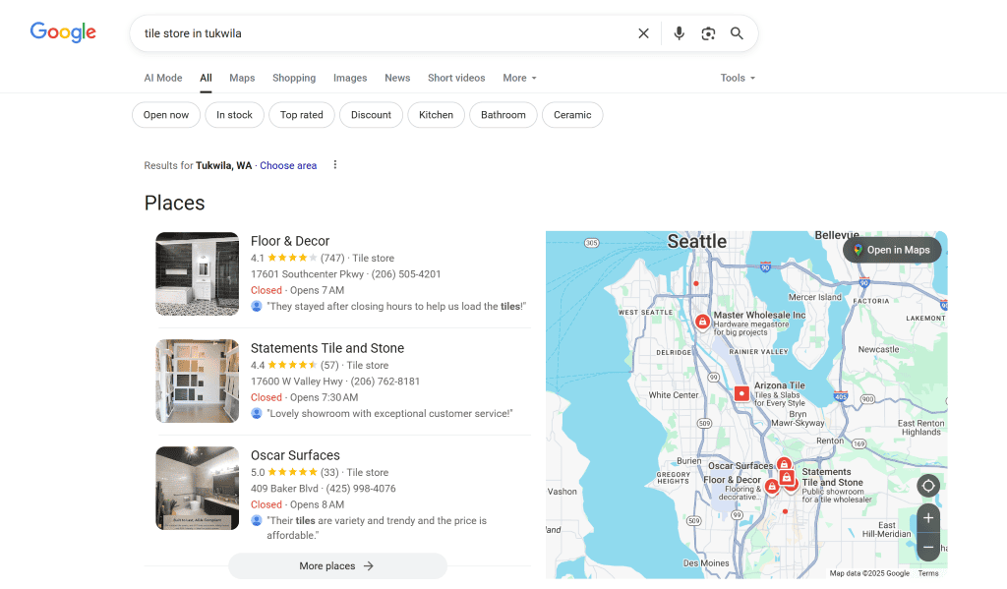Zoom in on the map
This screenshot has height=589, width=1007.
(x=927, y=518)
